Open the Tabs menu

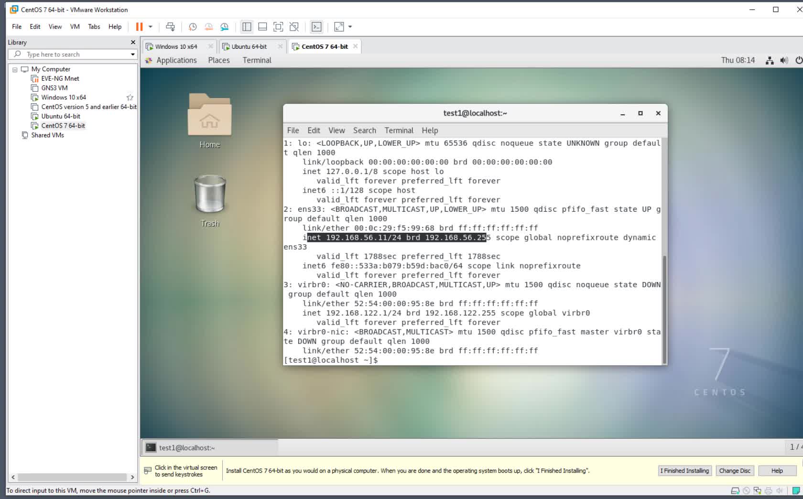coord(94,27)
